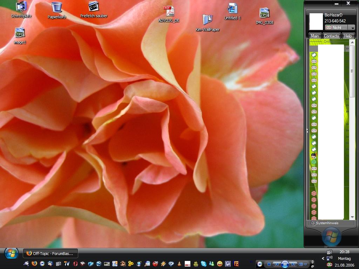The image size is (359, 269).
Task: Open the Schrottplatz desktop icon
Action: (x=21, y=9)
